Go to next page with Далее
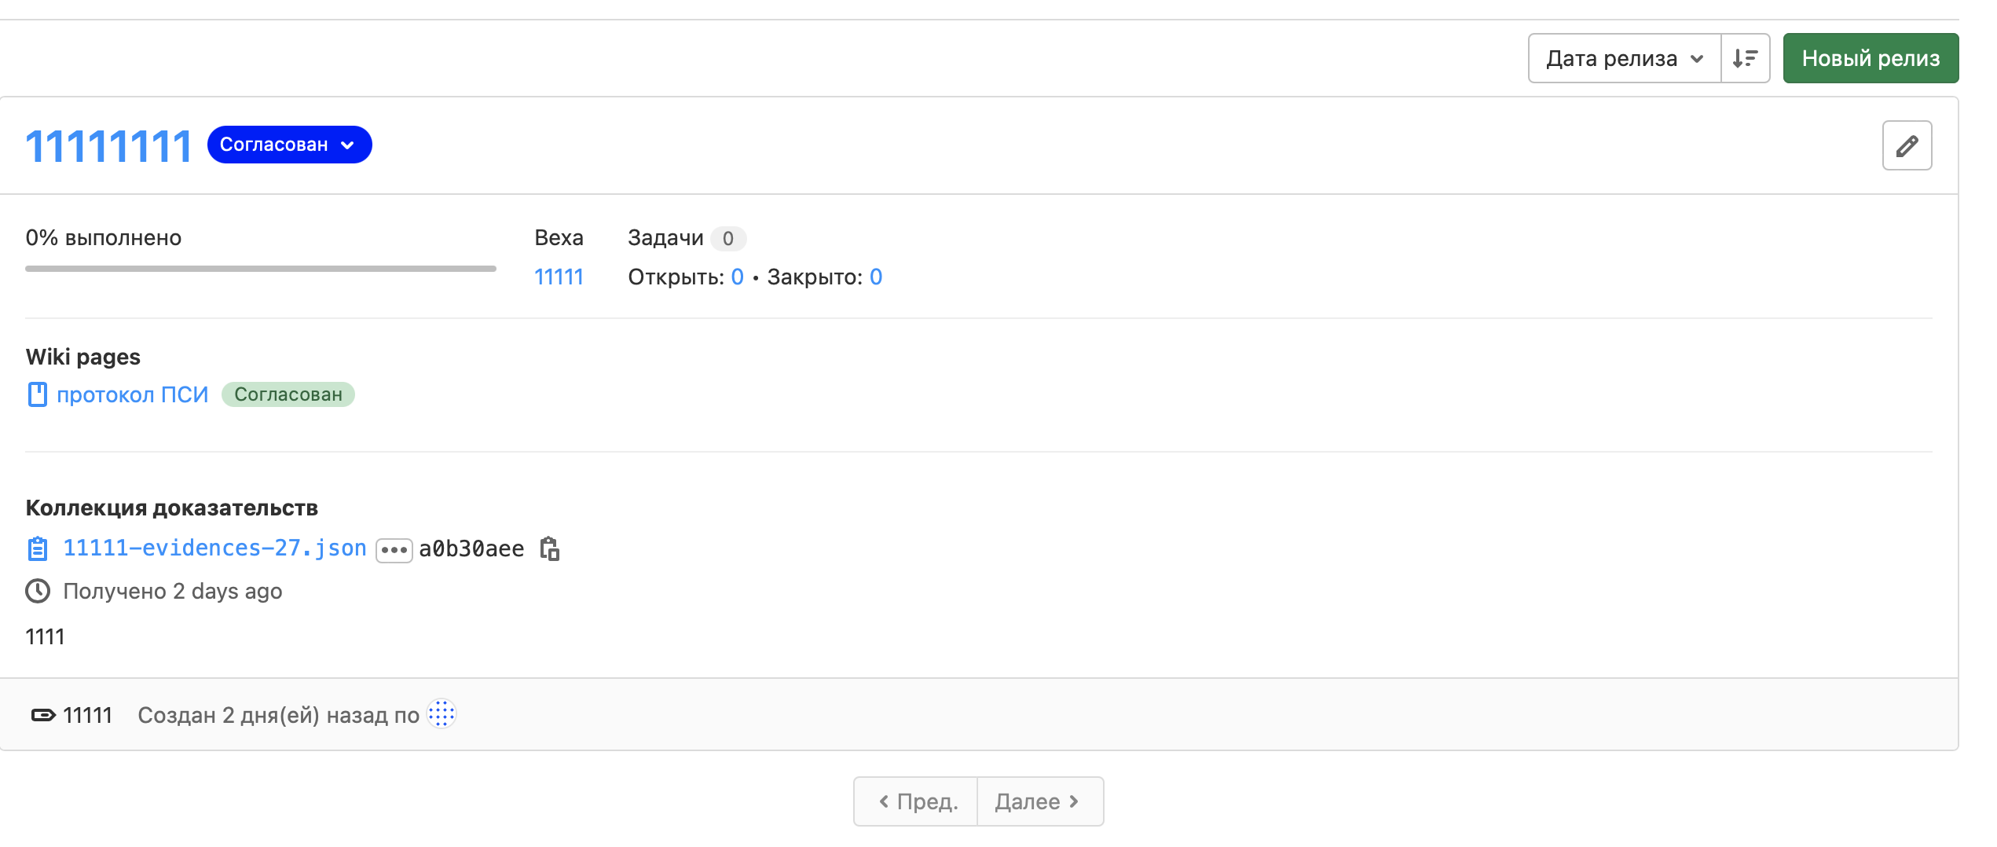 click(x=1039, y=801)
